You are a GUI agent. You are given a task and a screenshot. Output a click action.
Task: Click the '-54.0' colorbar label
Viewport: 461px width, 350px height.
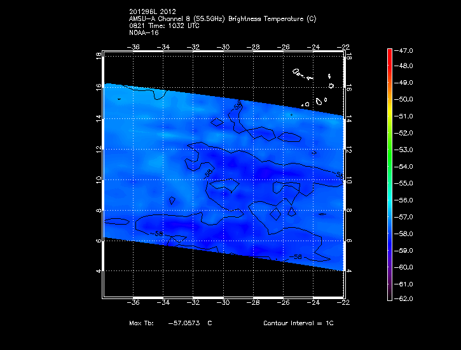403,167
